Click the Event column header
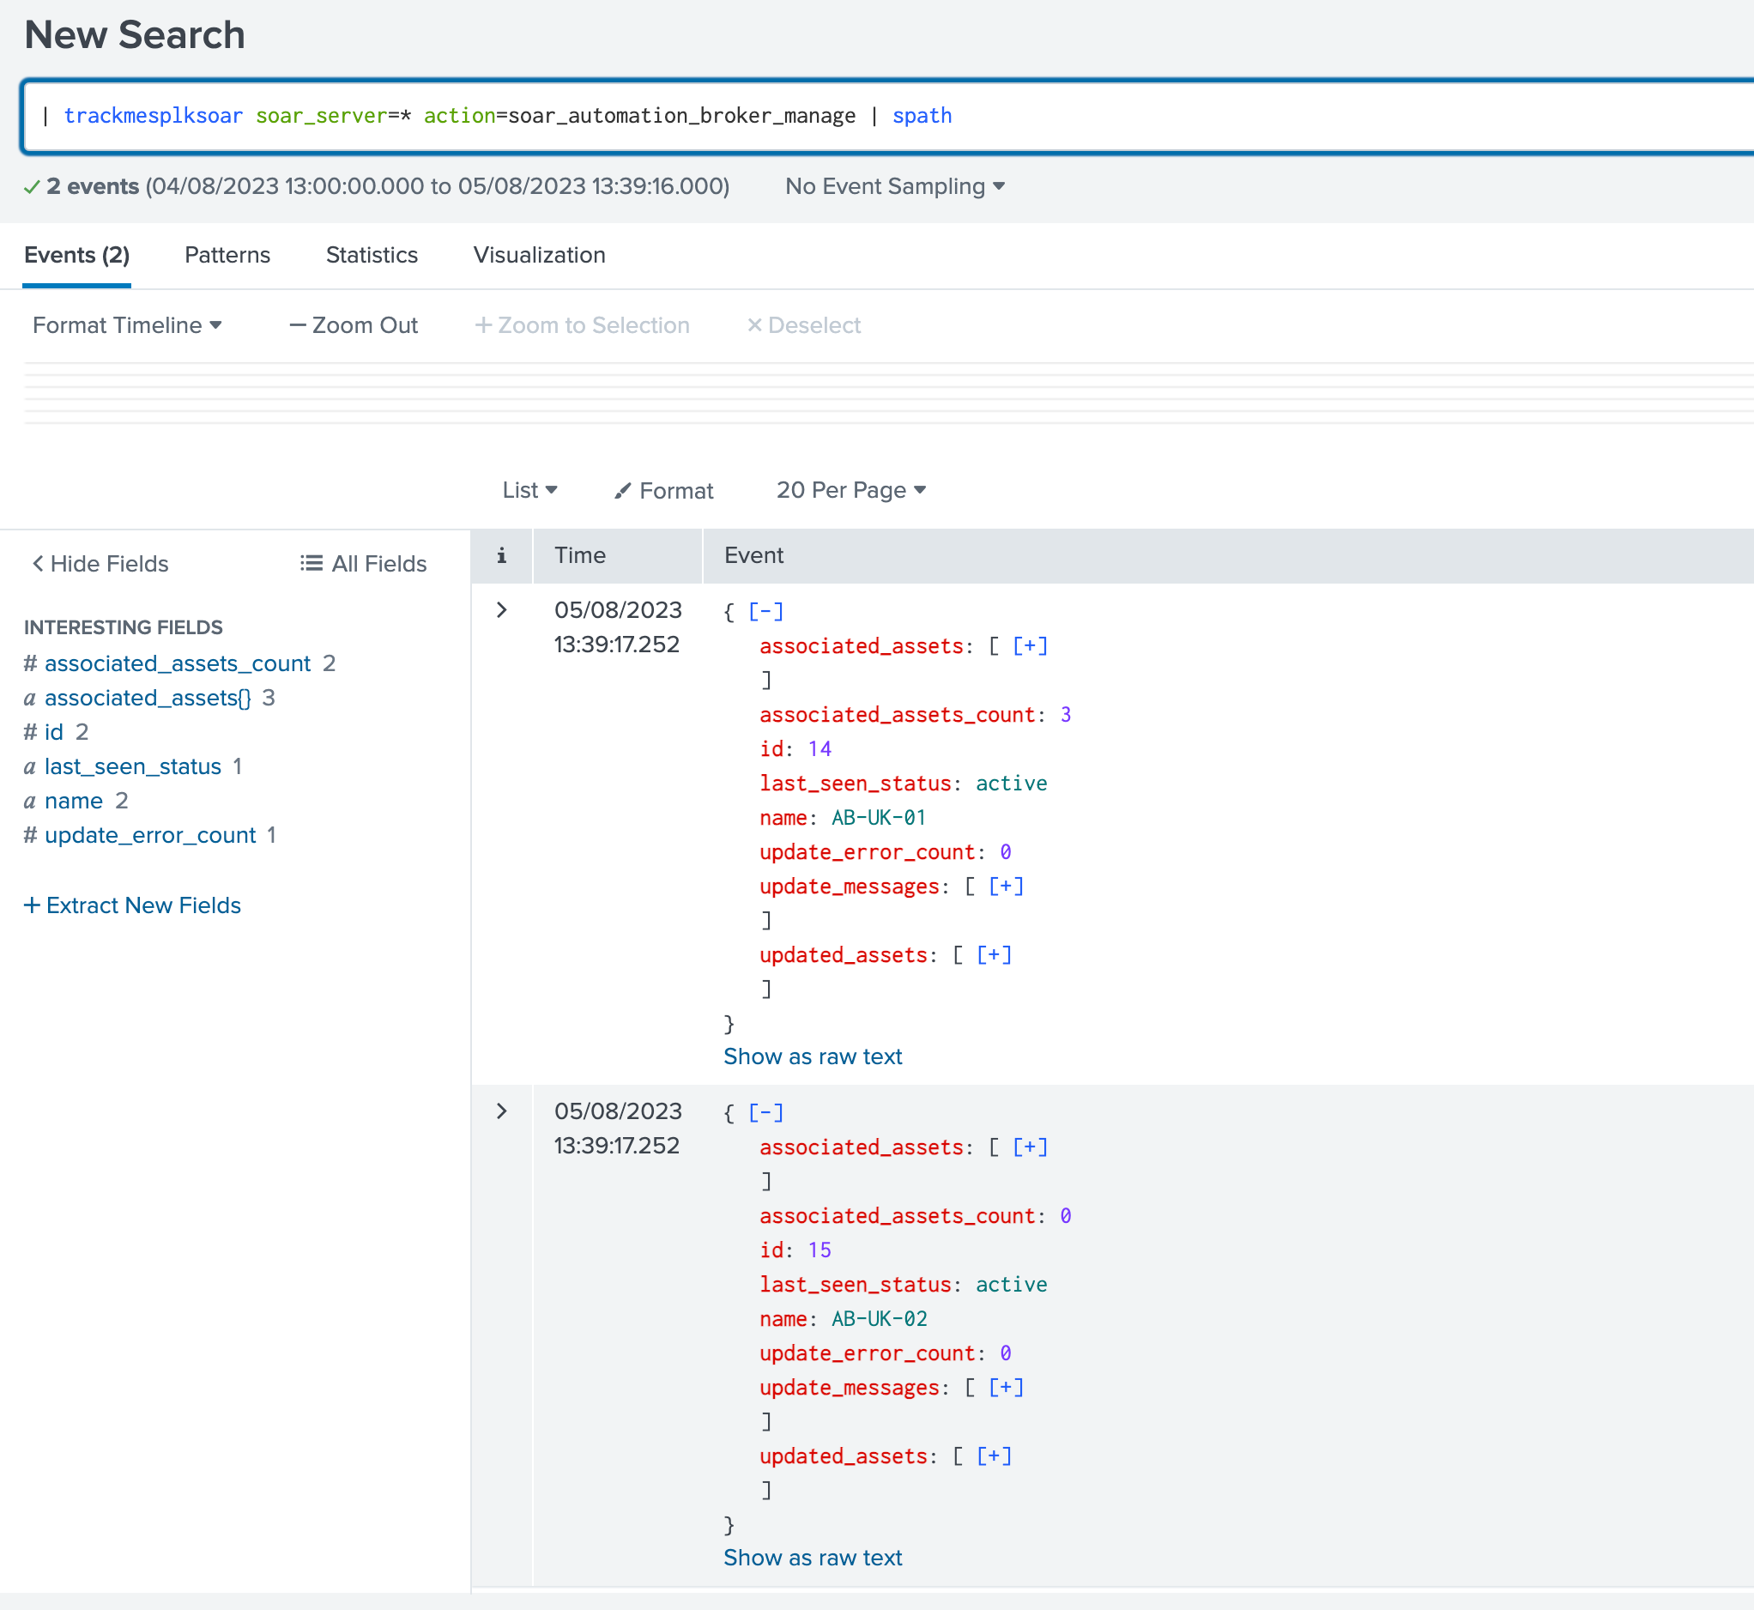Viewport: 1754px width, 1610px height. pos(754,556)
